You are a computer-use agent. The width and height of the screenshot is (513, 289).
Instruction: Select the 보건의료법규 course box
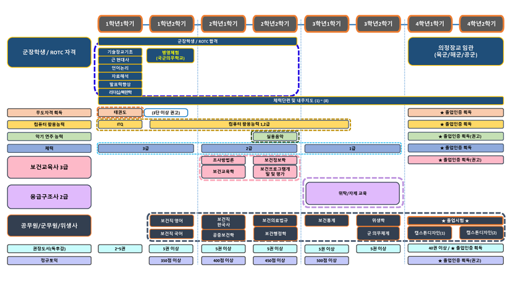(x=275, y=221)
